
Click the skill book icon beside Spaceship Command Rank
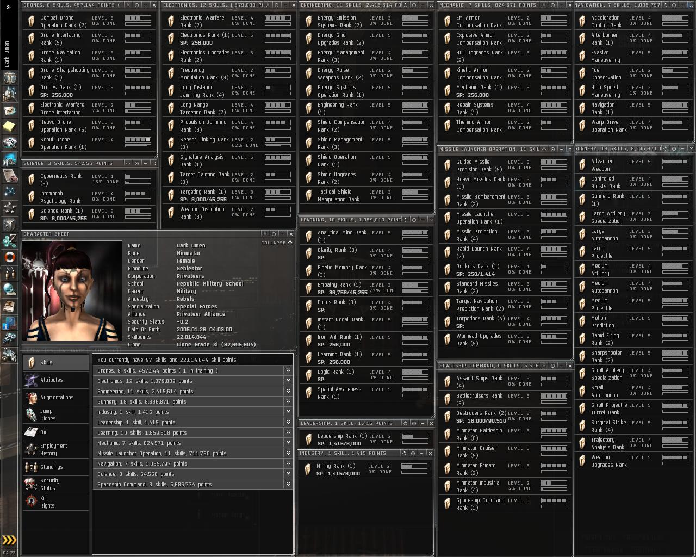(447, 504)
